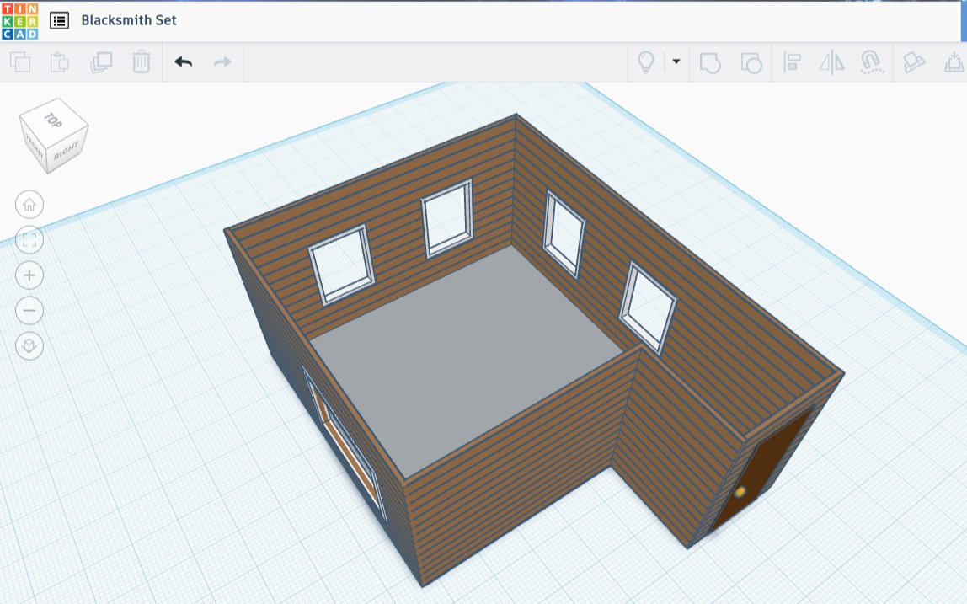The image size is (967, 604).
Task: Click the Fit all in view button
Action: 29,240
